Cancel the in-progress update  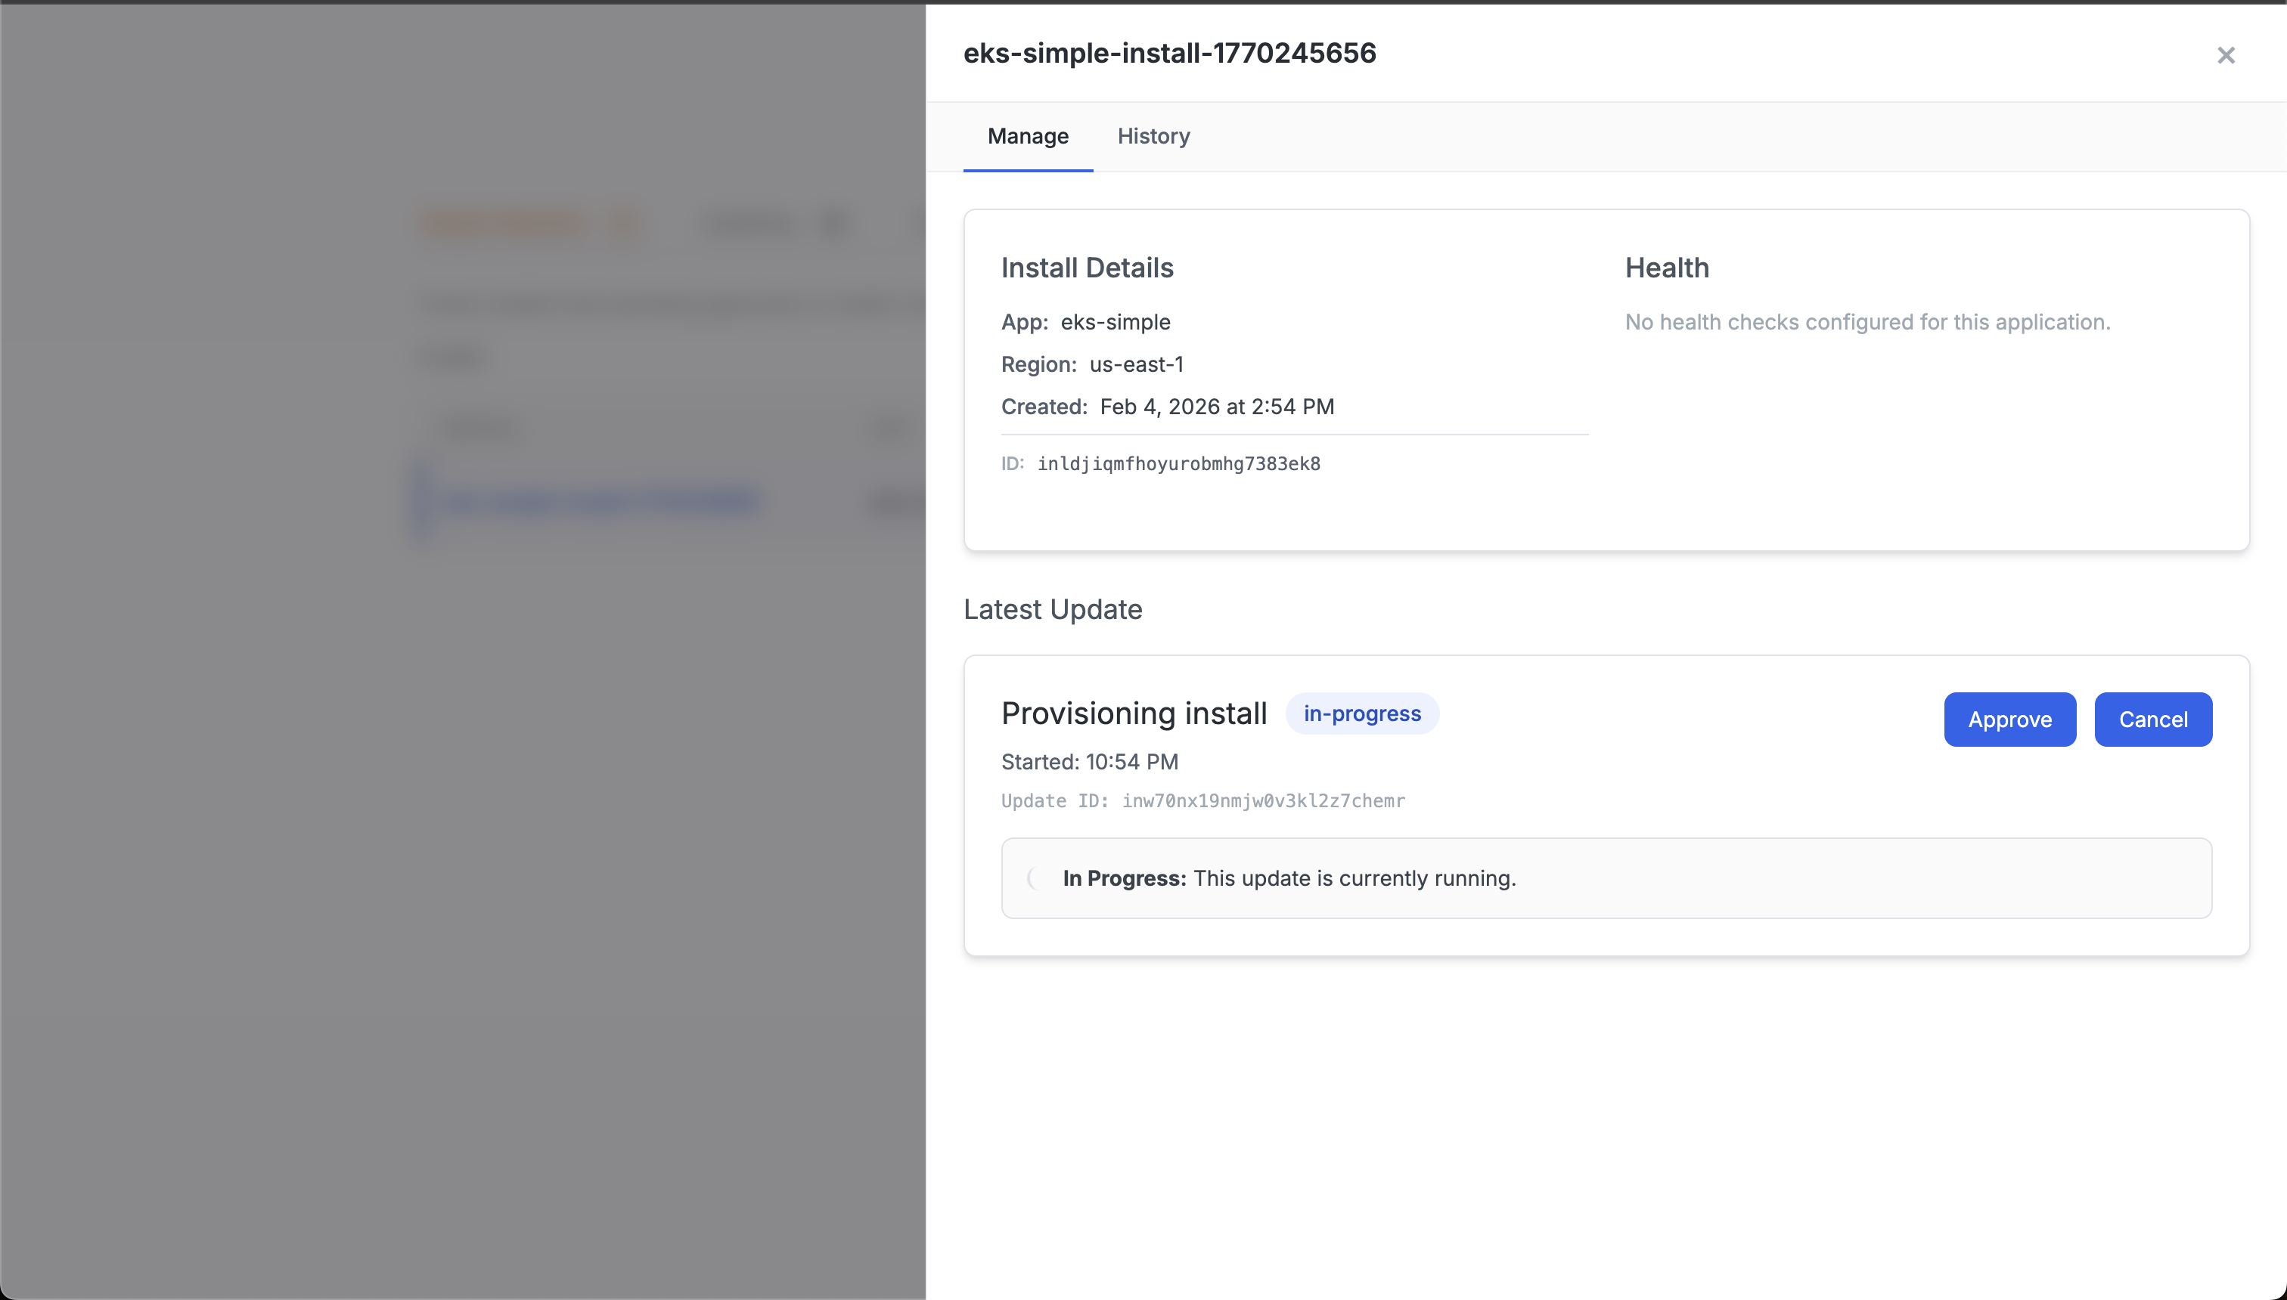2152,719
